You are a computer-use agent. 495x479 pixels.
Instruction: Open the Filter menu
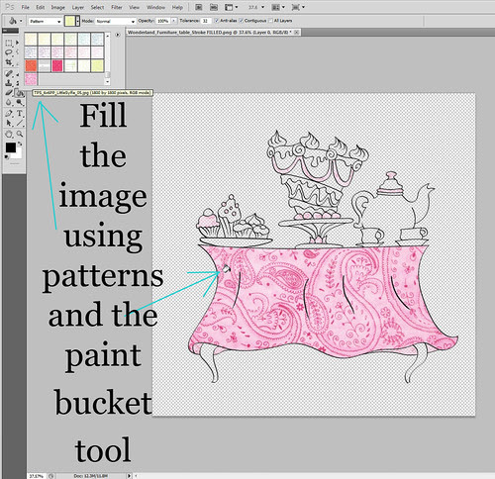pos(117,7)
